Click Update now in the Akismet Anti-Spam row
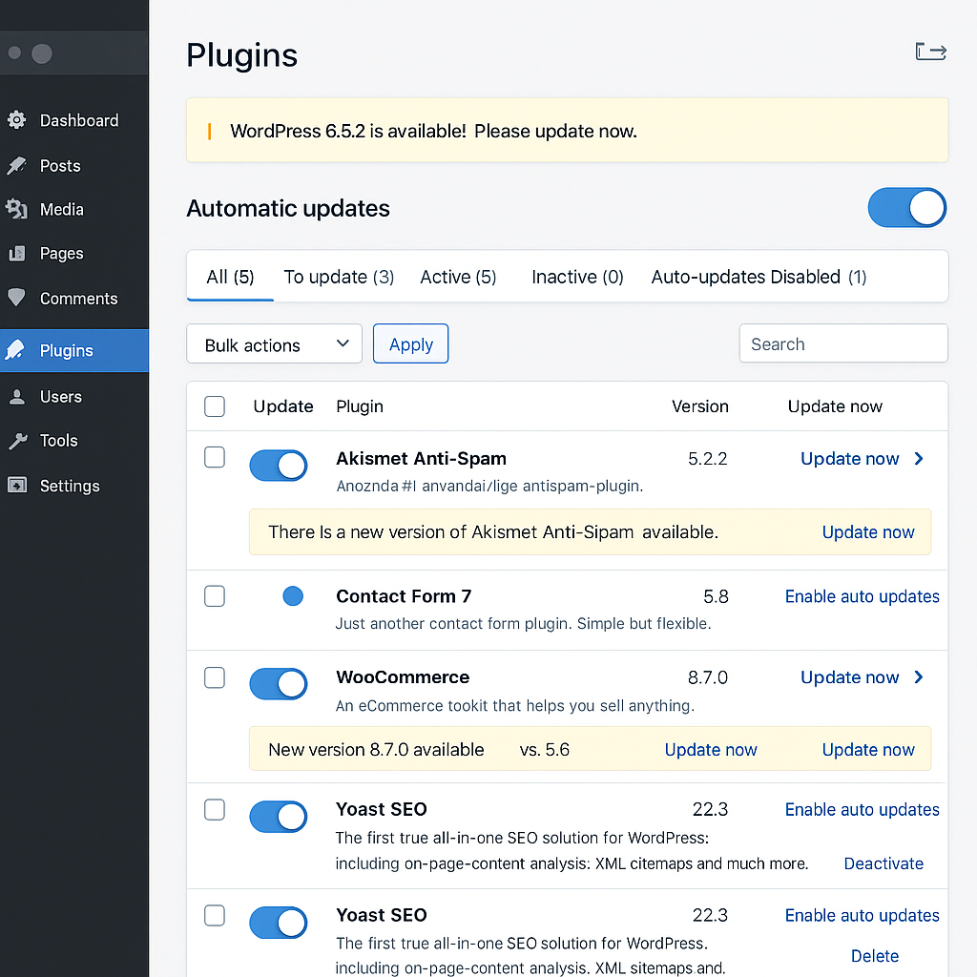Viewport: 977px width, 977px height. coord(849,459)
